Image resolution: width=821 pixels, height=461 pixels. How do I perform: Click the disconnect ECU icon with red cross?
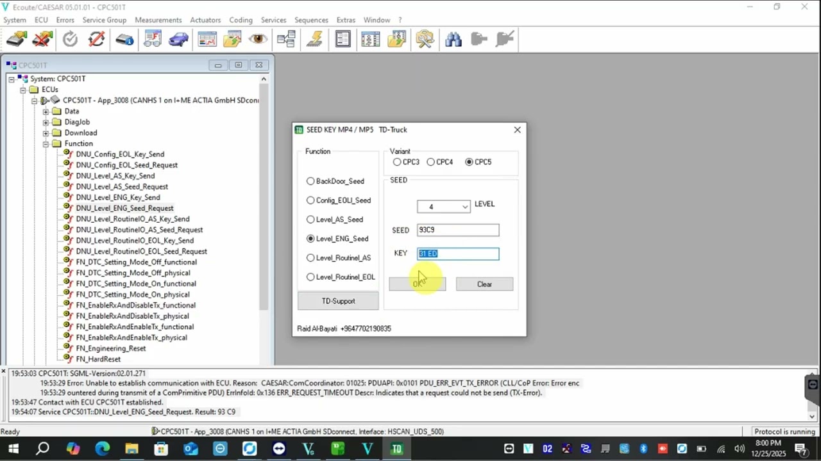point(43,40)
